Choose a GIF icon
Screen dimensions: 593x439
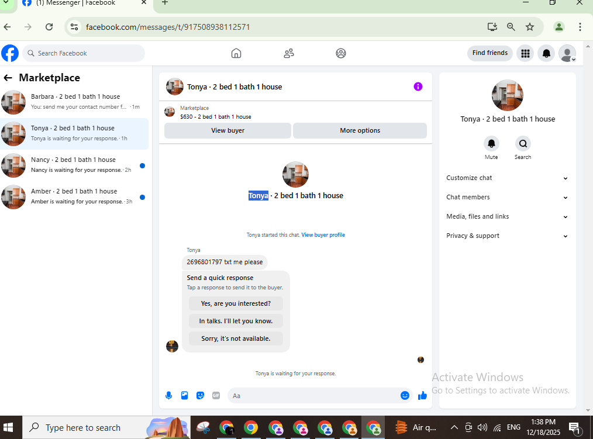[216, 396]
